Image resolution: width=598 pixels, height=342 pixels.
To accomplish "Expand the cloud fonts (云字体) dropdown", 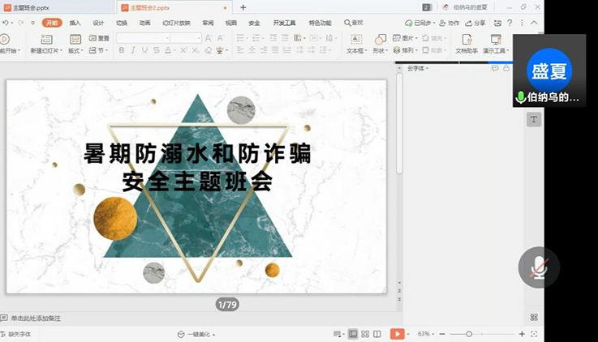I will point(429,68).
